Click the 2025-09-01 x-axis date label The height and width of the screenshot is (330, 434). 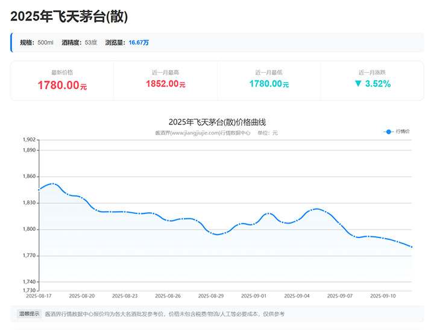(x=253, y=296)
